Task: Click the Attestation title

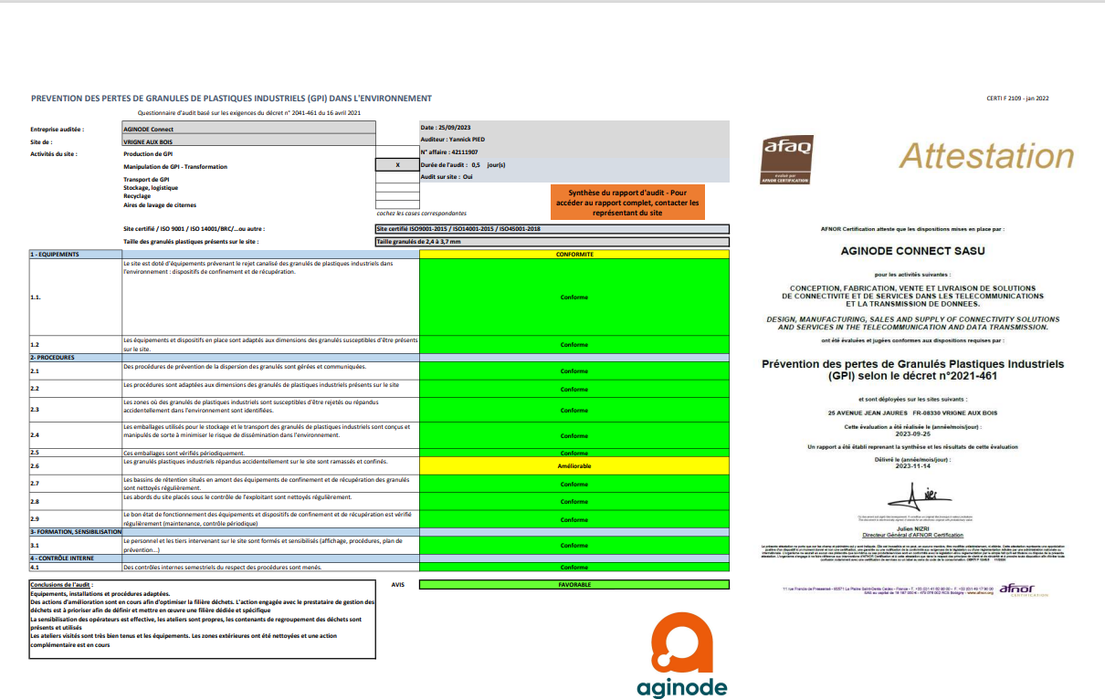Action: coord(986,156)
